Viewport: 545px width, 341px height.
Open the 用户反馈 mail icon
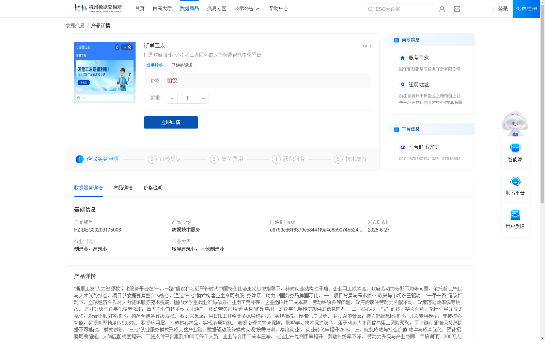tap(515, 215)
